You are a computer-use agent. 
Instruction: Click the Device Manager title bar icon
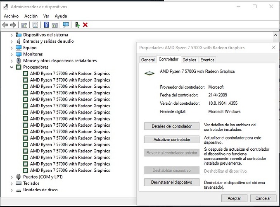6,7
